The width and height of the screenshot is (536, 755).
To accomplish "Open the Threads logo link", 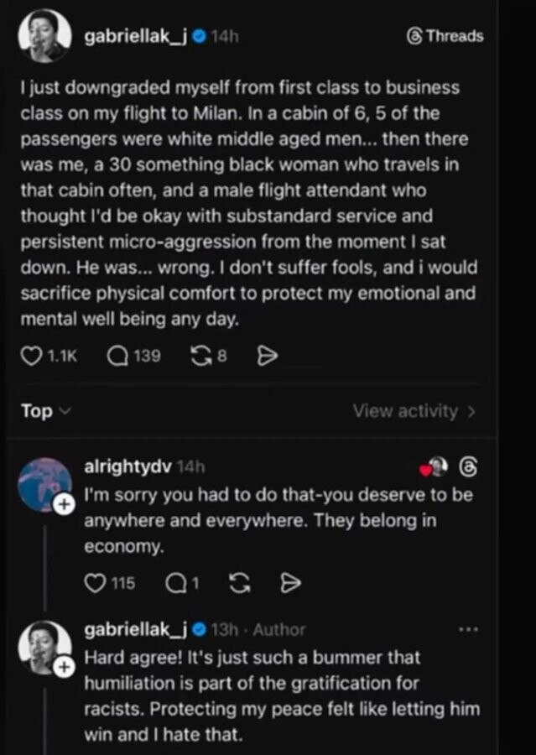I will click(445, 36).
